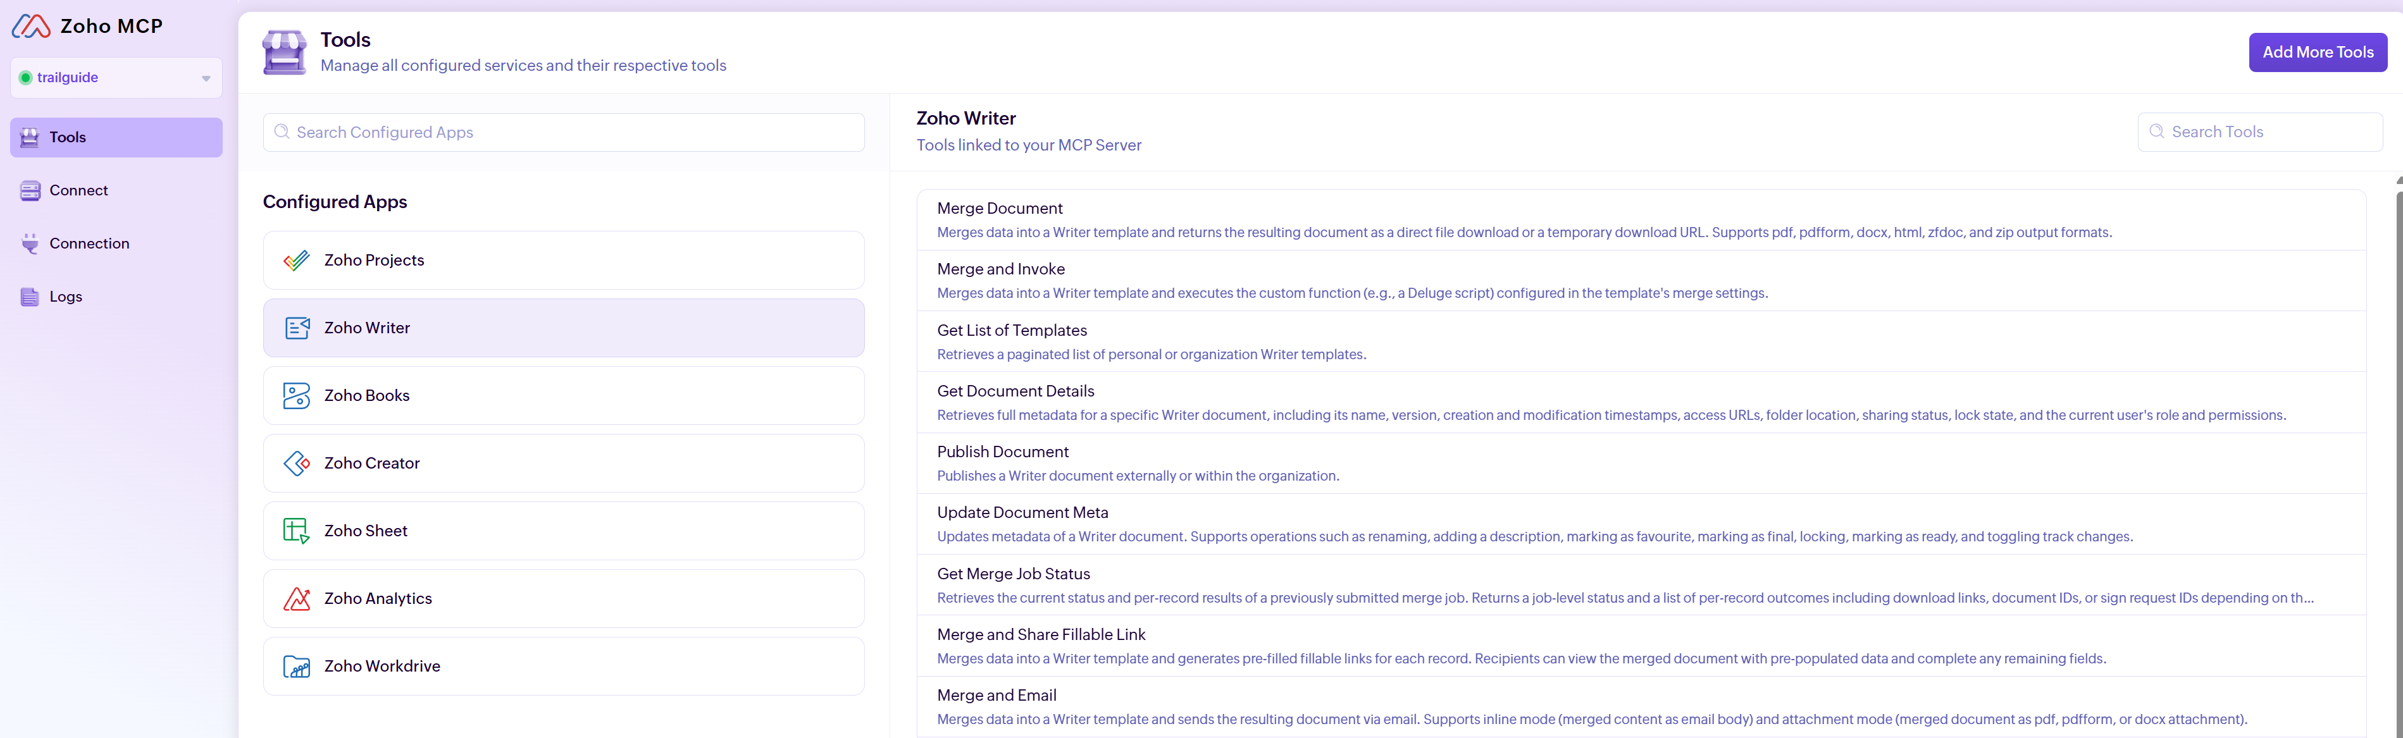Click the Logs icon in sidebar
Image resolution: width=2403 pixels, height=738 pixels.
(30, 297)
